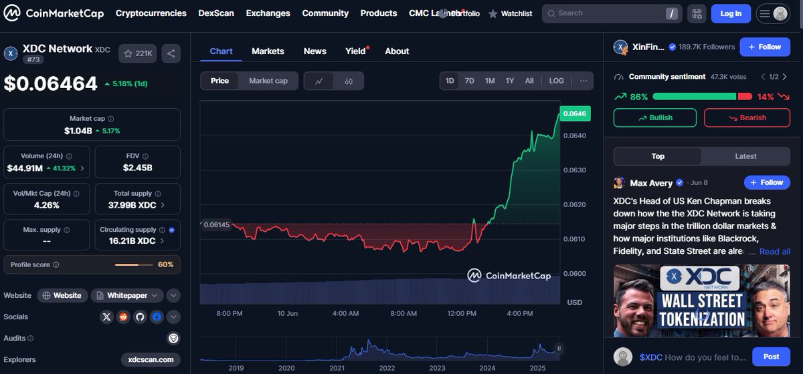
Task: Expand the Whitepaper dropdown
Action: click(127, 295)
